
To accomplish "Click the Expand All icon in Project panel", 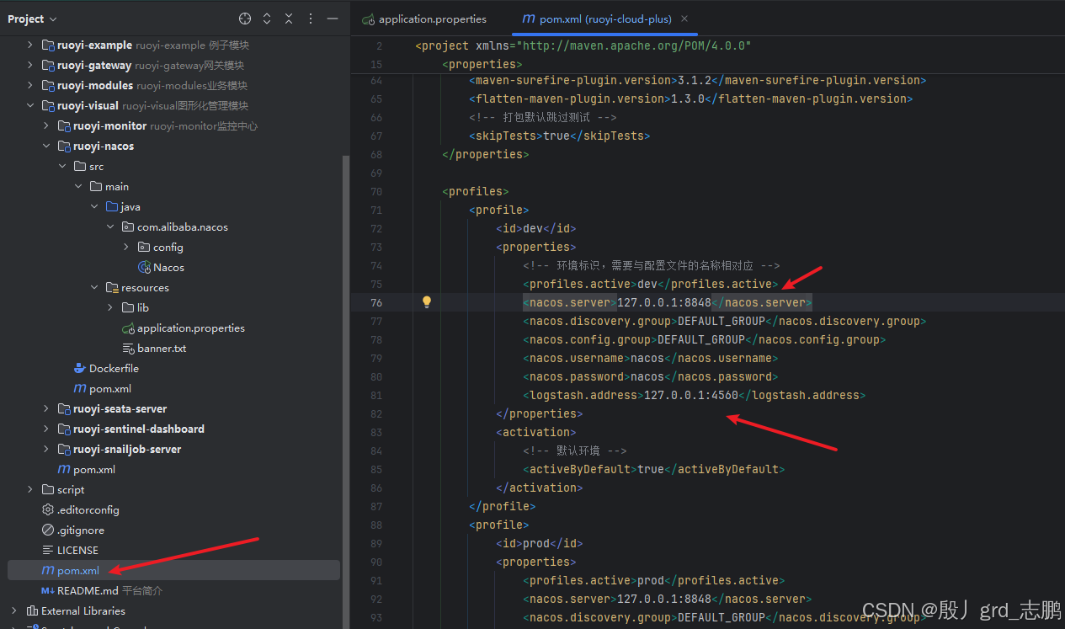I will click(267, 19).
